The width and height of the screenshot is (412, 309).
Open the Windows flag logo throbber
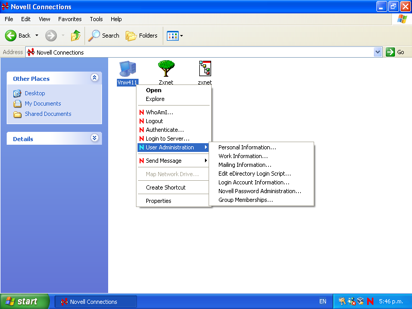click(402, 19)
